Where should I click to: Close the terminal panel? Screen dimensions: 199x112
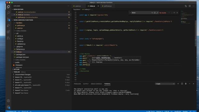193,84
